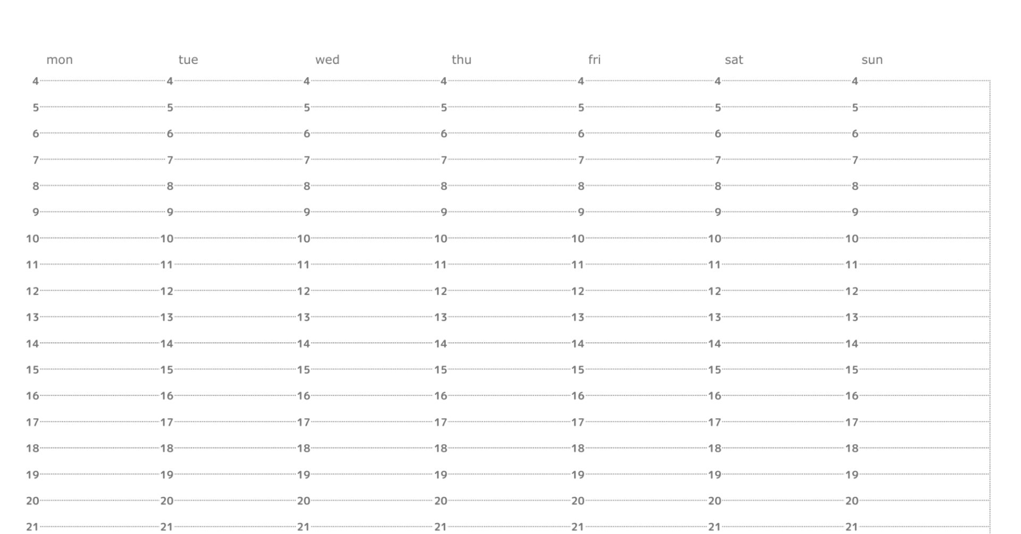1021x534 pixels.
Task: Select the thu day heading
Action: (x=461, y=60)
